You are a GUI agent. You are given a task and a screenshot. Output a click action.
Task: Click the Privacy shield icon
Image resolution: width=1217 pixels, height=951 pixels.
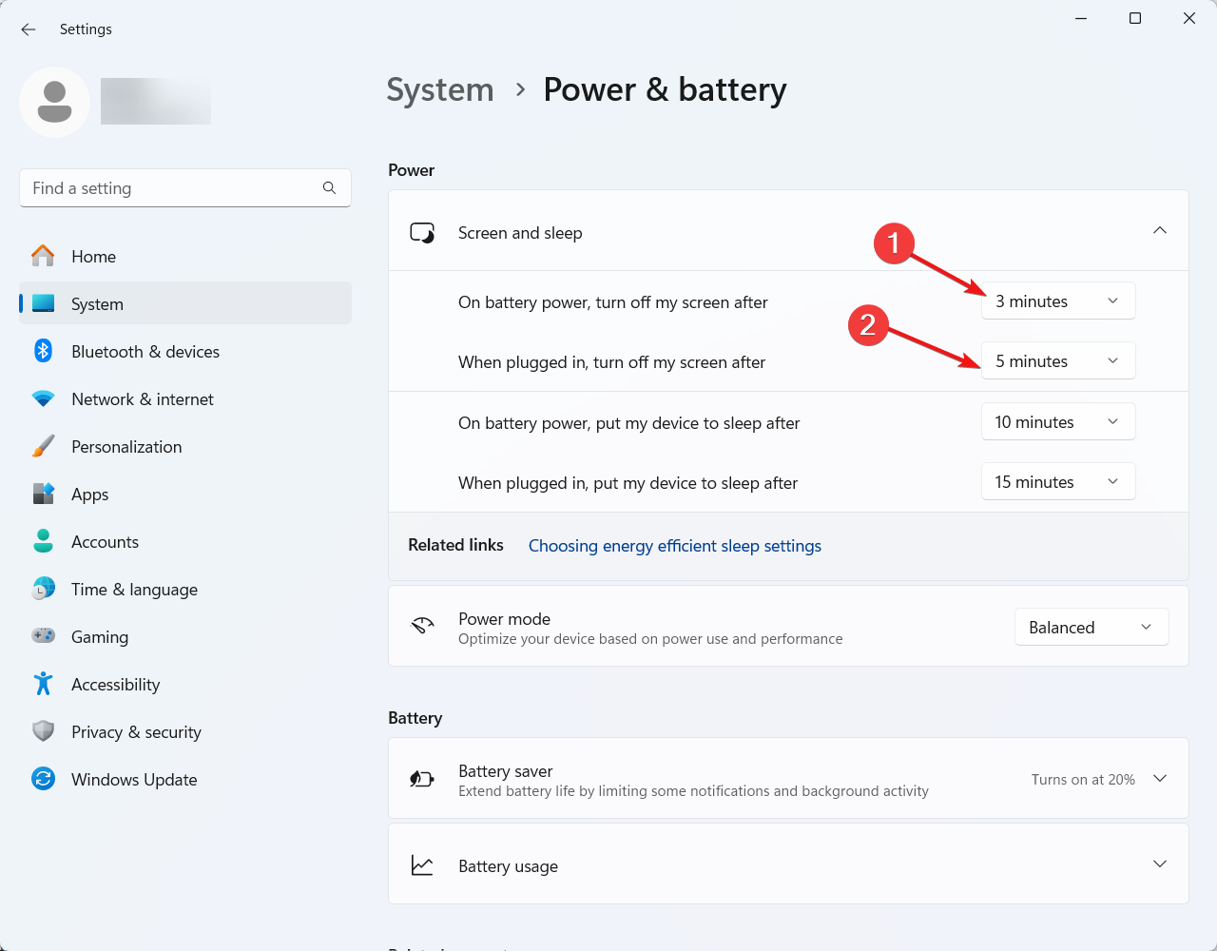[43, 731]
